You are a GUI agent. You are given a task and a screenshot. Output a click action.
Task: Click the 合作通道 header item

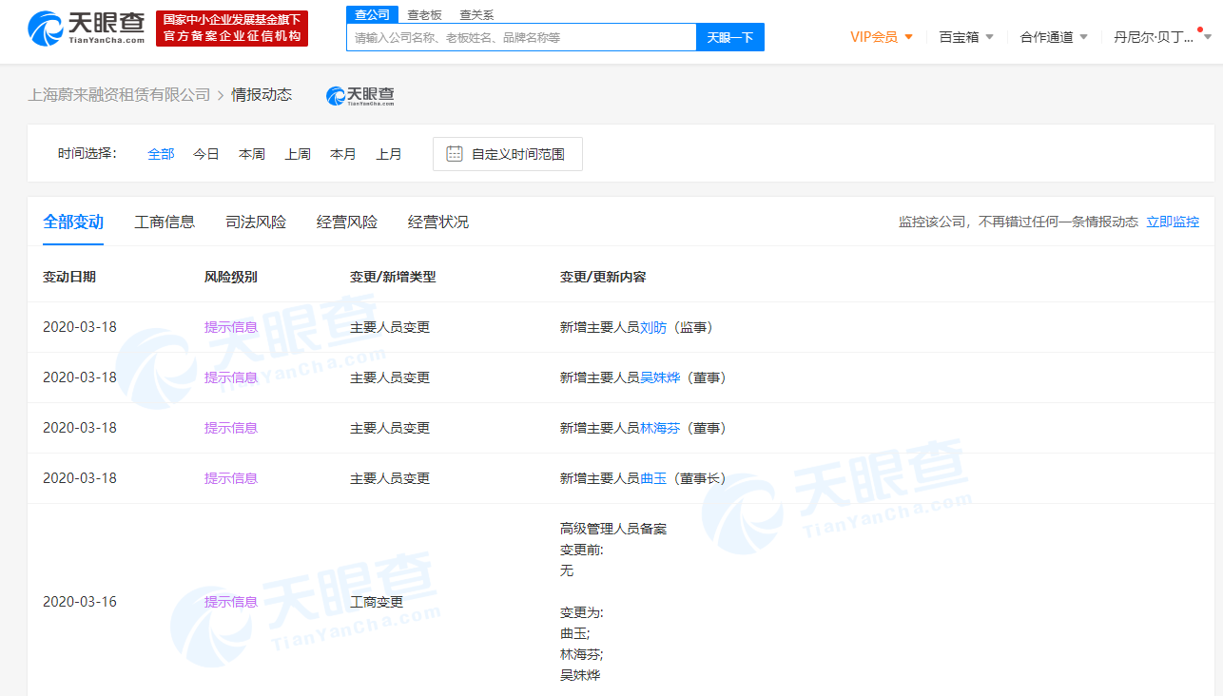[1046, 36]
